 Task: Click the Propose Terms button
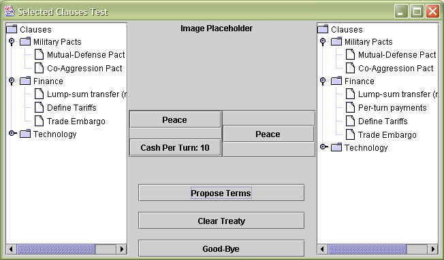(221, 193)
